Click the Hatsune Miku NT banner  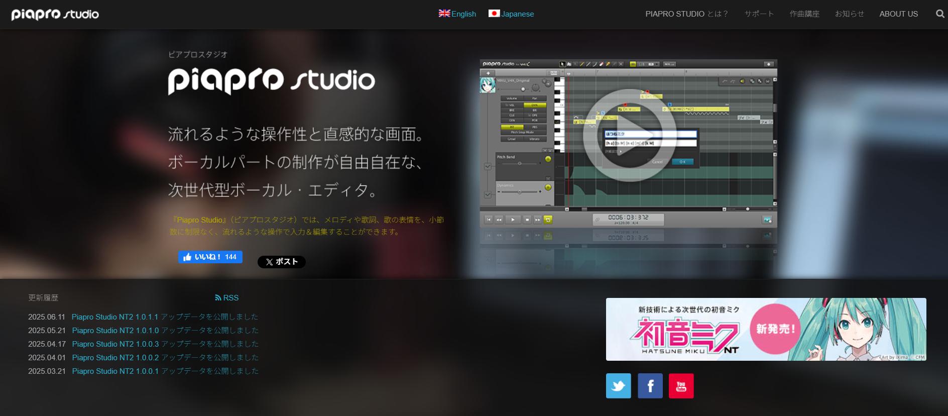(766, 329)
